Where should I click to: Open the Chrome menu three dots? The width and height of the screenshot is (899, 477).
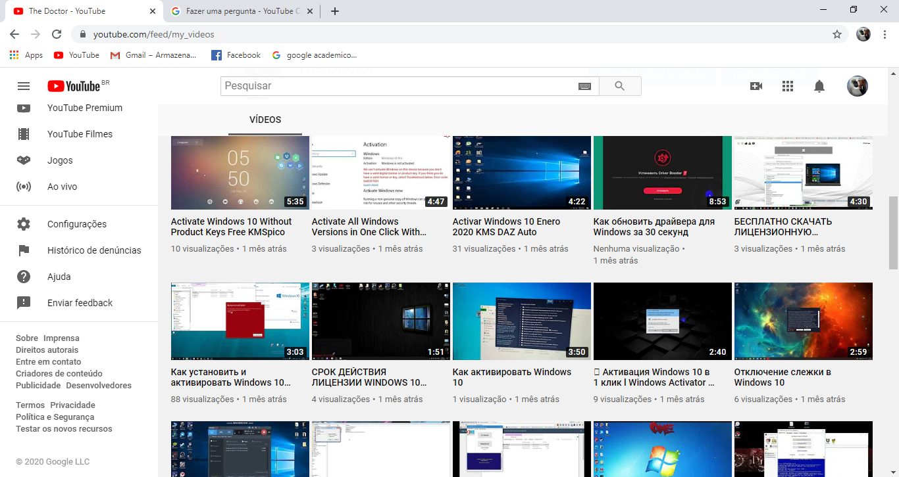coord(885,34)
